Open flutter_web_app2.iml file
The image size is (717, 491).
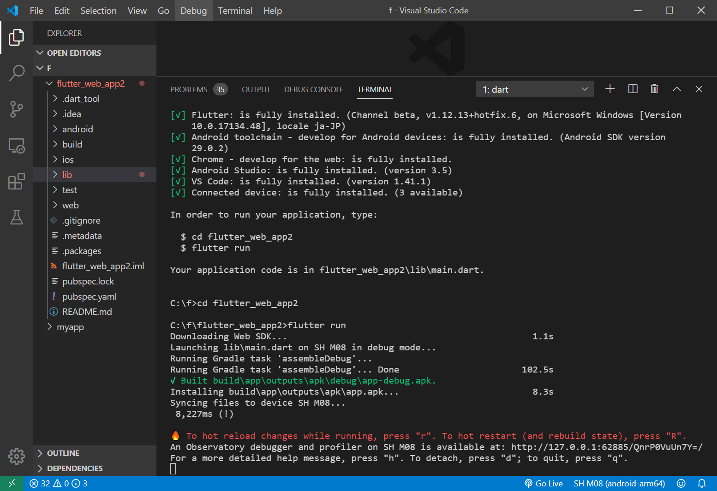95,266
